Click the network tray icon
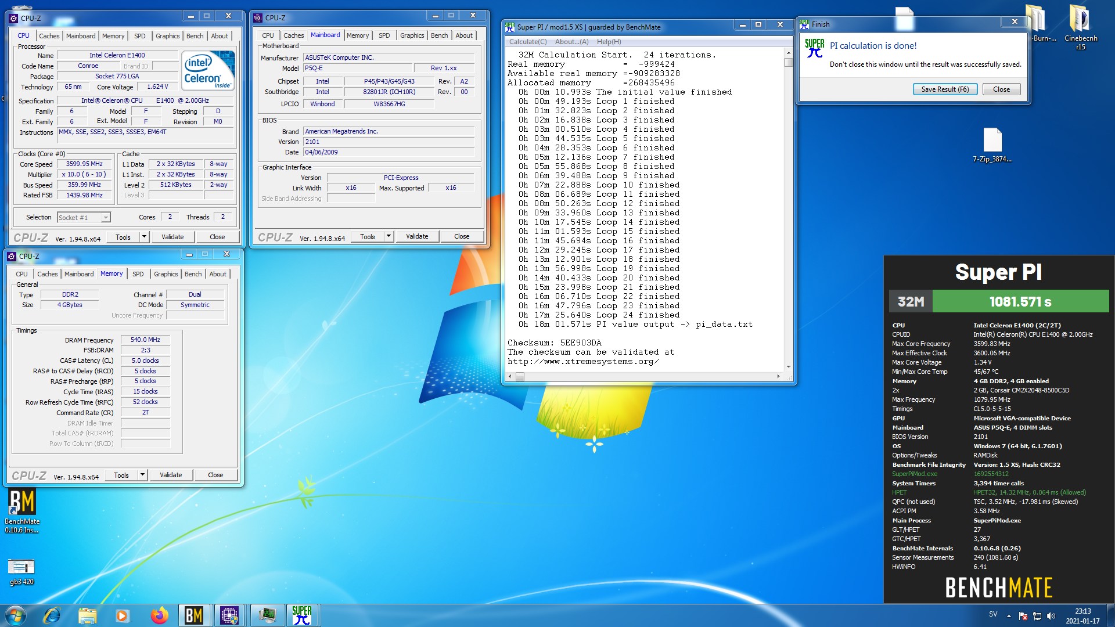Screen dimensions: 1115x627 (1037, 616)
